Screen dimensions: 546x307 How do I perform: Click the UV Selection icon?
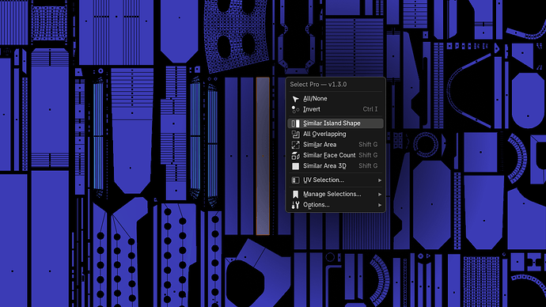coord(295,180)
